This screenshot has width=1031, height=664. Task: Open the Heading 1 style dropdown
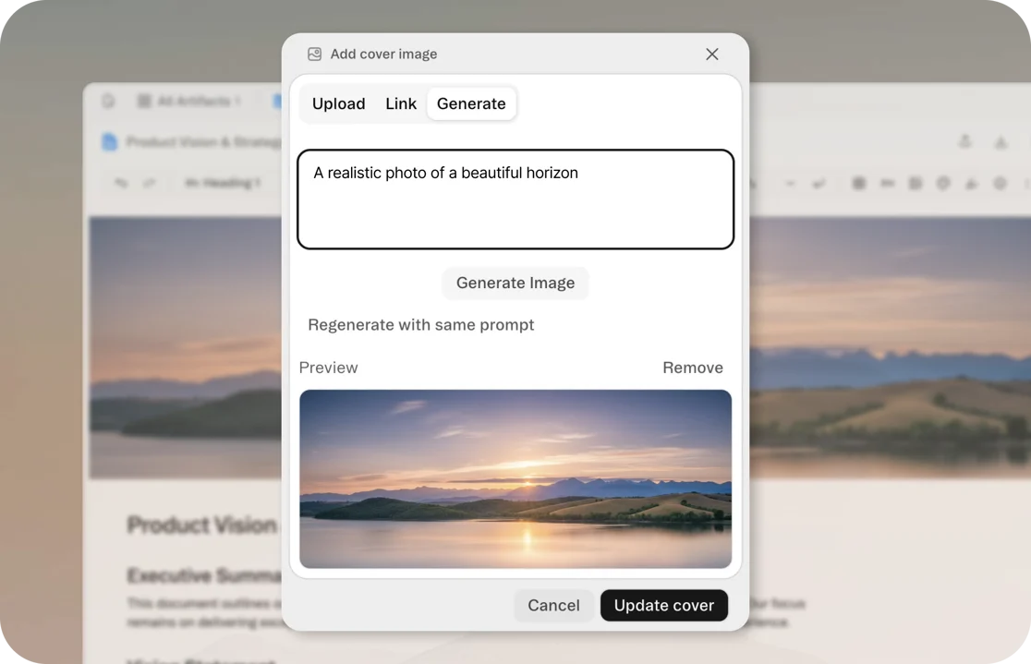pyautogui.click(x=222, y=184)
